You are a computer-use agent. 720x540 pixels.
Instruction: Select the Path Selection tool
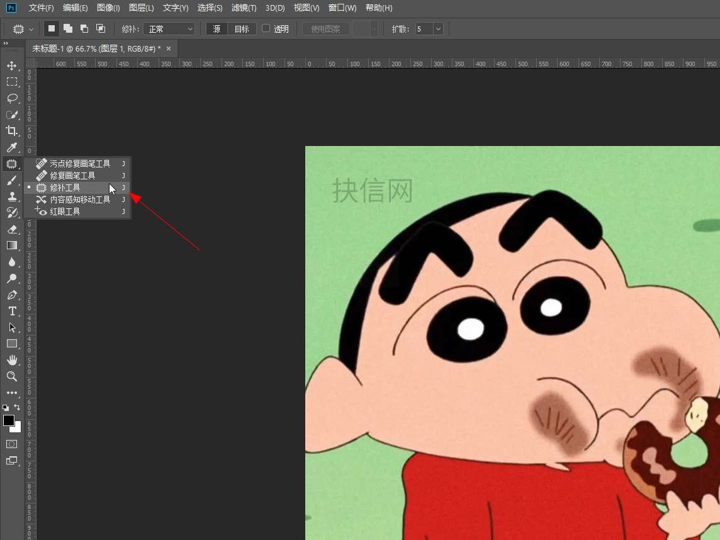[x=12, y=327]
